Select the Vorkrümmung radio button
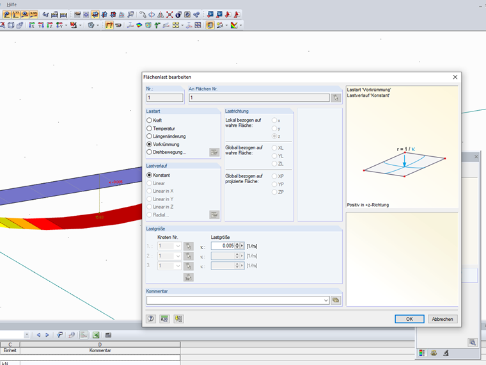The image size is (486, 365). 149,144
